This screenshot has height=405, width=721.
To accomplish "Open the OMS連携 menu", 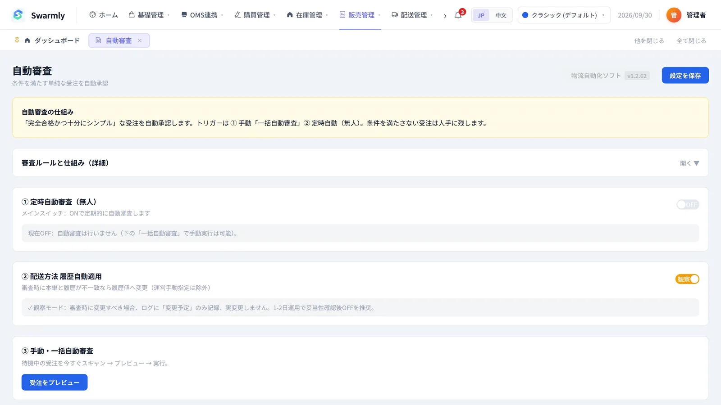I will (x=202, y=15).
